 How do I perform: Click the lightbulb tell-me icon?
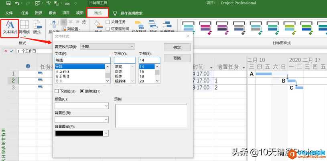115,13
